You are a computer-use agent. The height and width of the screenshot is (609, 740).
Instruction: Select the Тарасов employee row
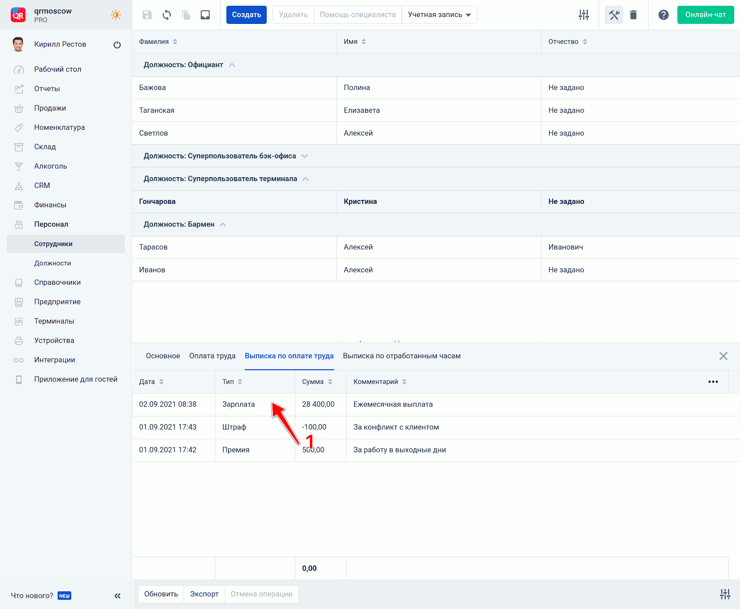[436, 247]
